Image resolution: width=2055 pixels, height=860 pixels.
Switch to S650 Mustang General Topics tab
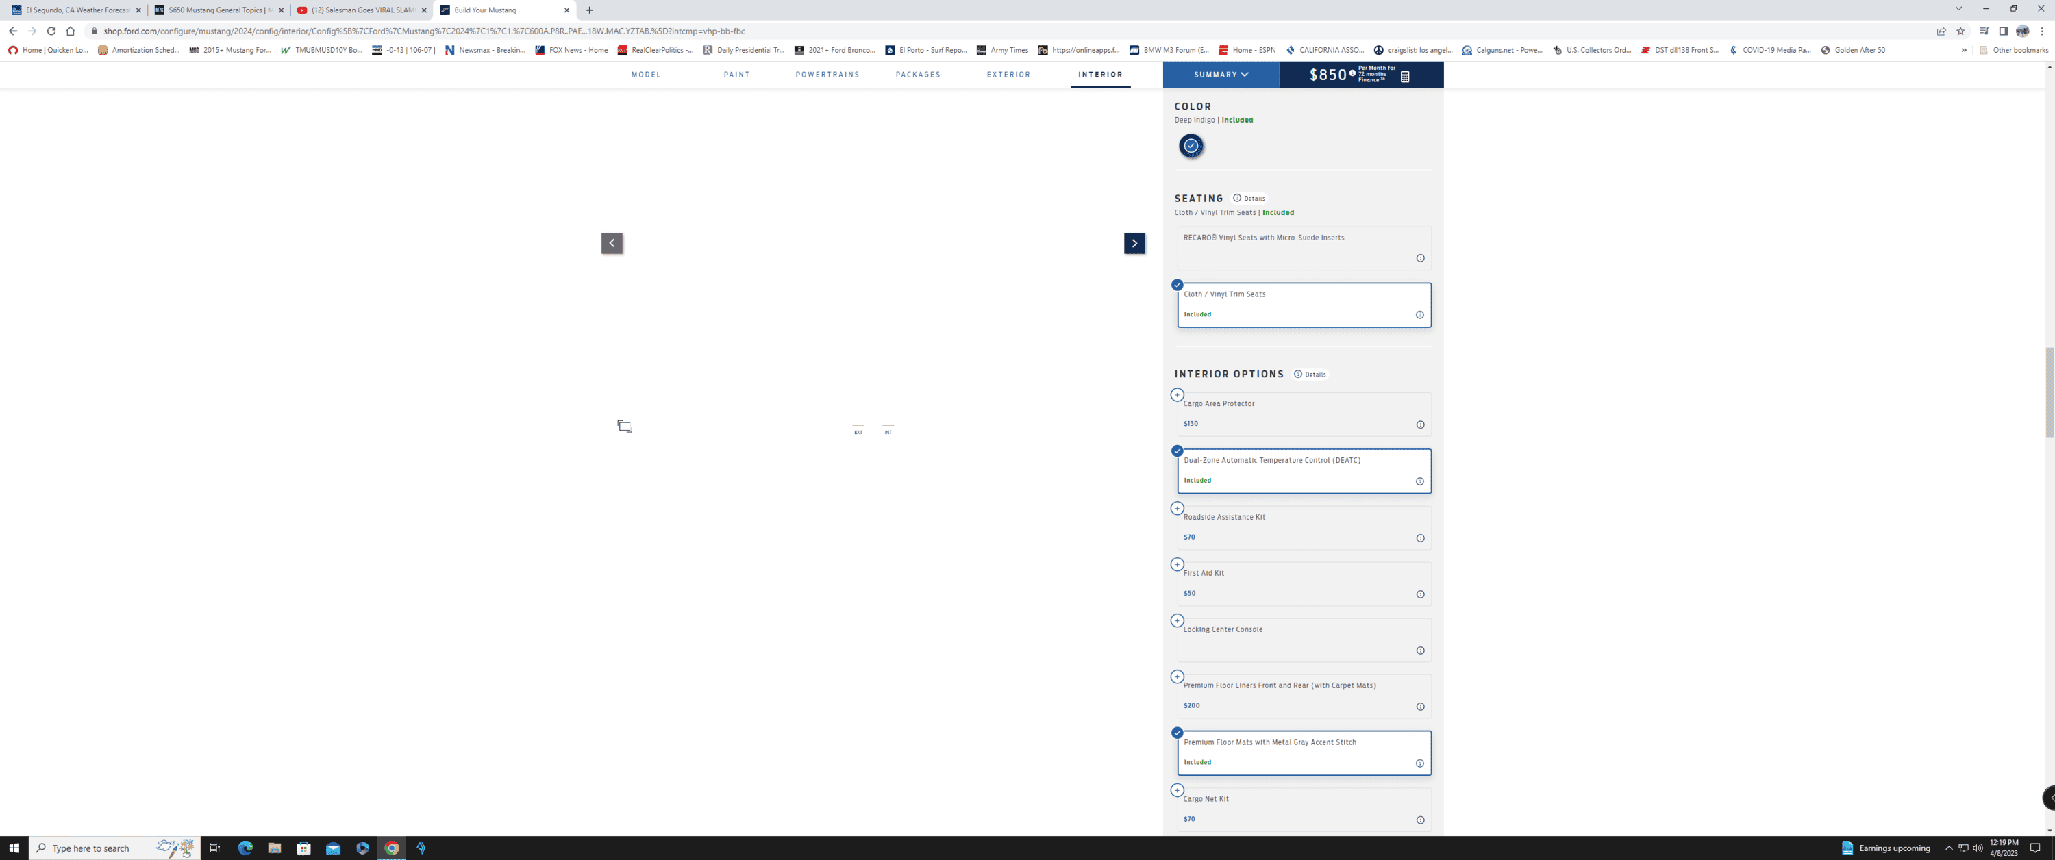tap(219, 10)
